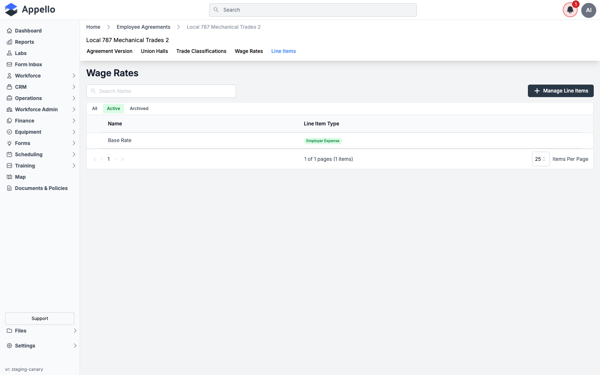Click the Employer Expense badge

(323, 141)
